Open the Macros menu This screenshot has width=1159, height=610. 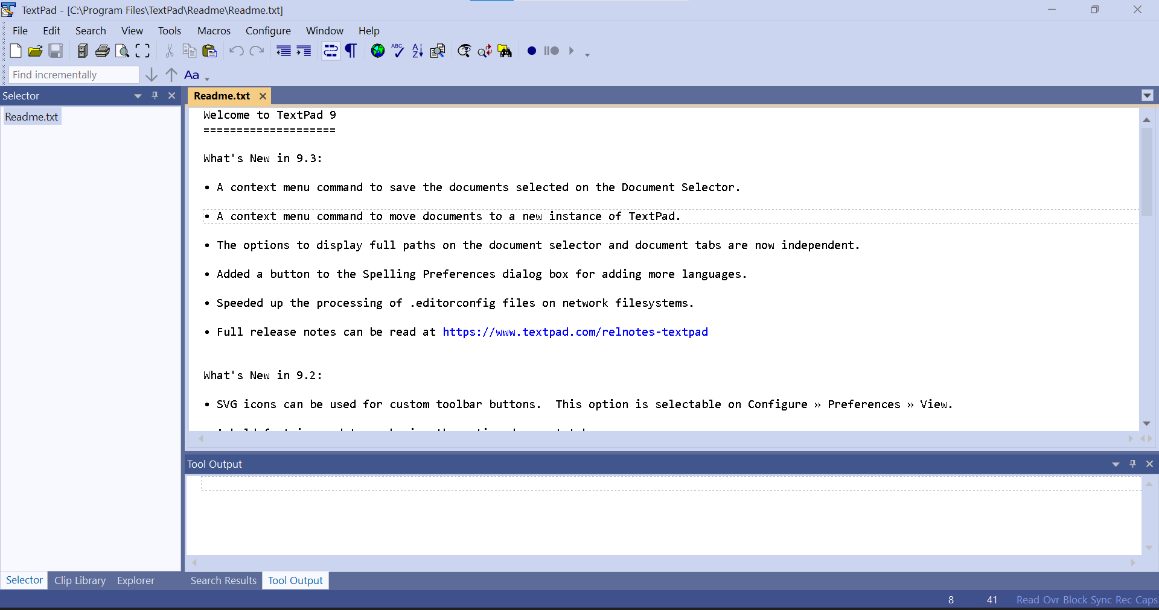[x=214, y=31]
